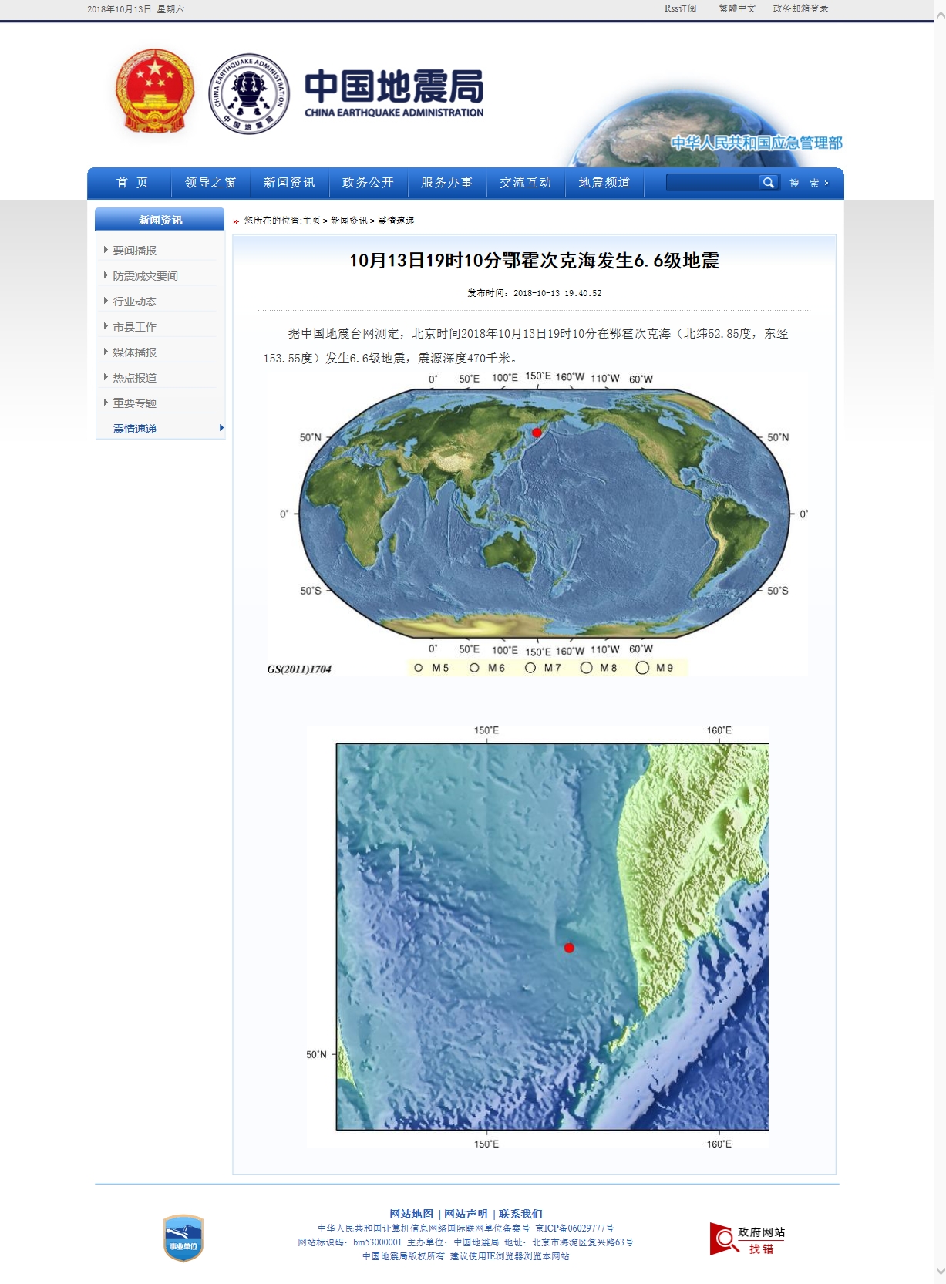Click the search magnifier icon in navigation bar
946x1284 pixels.
768,182
